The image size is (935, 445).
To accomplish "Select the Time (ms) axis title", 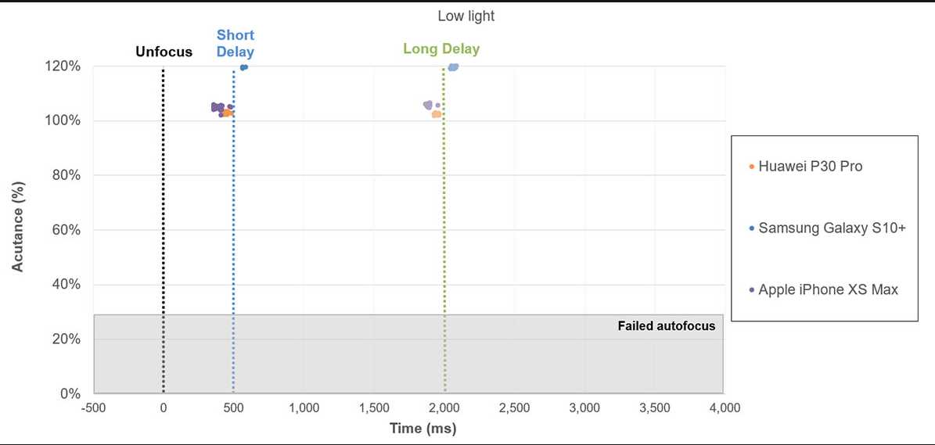I will point(423,429).
